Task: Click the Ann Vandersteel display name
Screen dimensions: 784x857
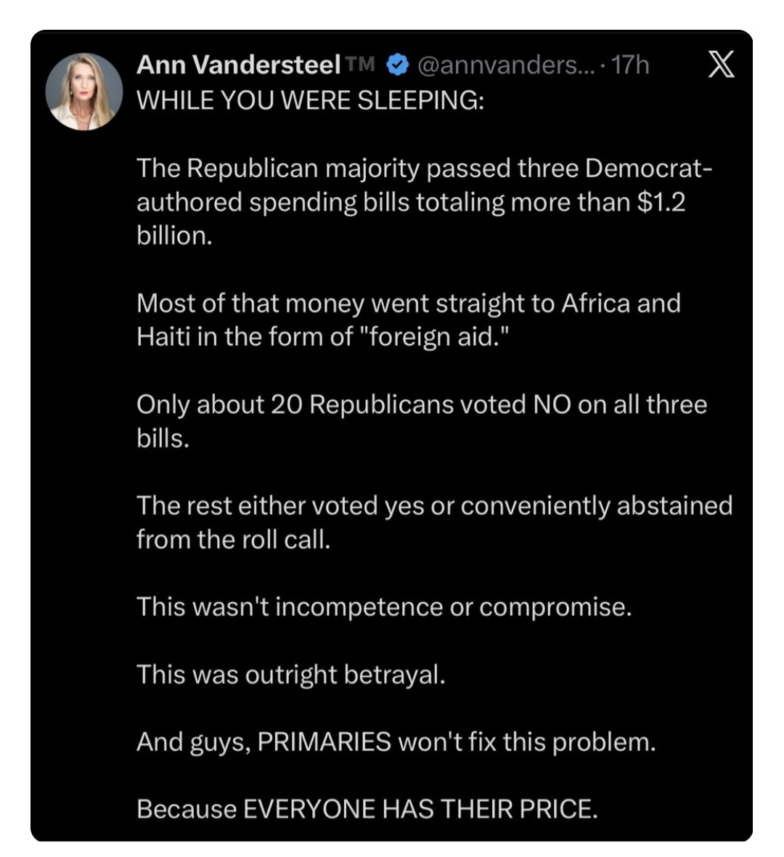Action: click(x=238, y=65)
